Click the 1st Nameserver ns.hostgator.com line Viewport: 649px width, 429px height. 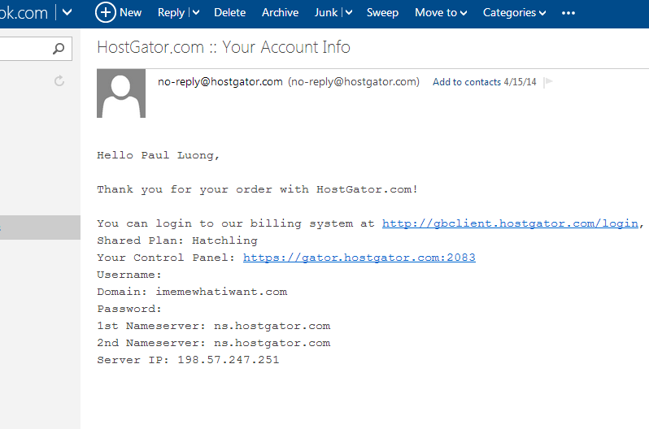coord(214,326)
